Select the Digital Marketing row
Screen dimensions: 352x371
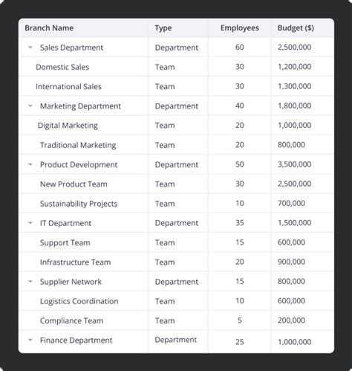click(176, 125)
